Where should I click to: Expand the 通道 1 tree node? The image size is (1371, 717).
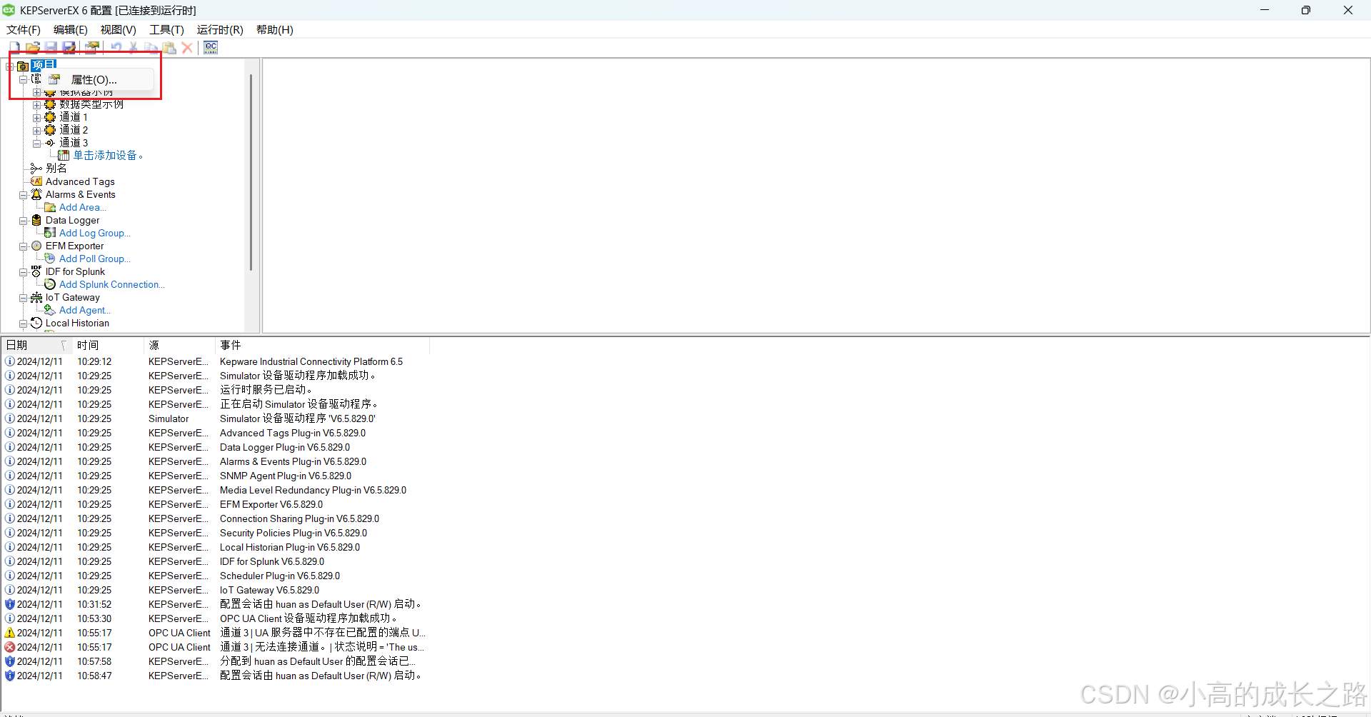36,118
